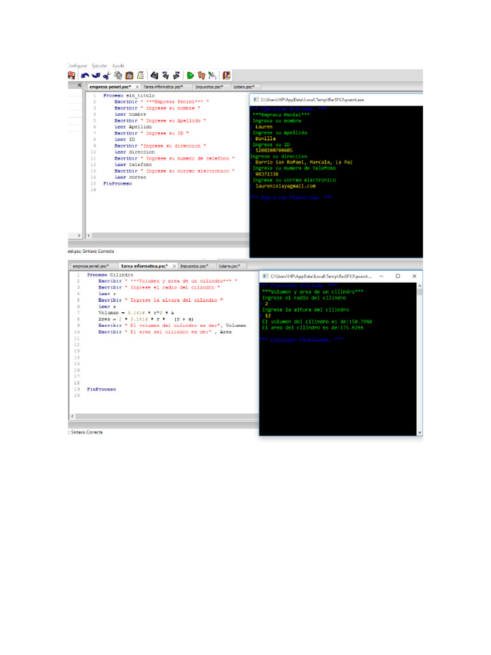The image size is (491, 655).
Task: Click the Find binoculars icon
Action: [154, 75]
